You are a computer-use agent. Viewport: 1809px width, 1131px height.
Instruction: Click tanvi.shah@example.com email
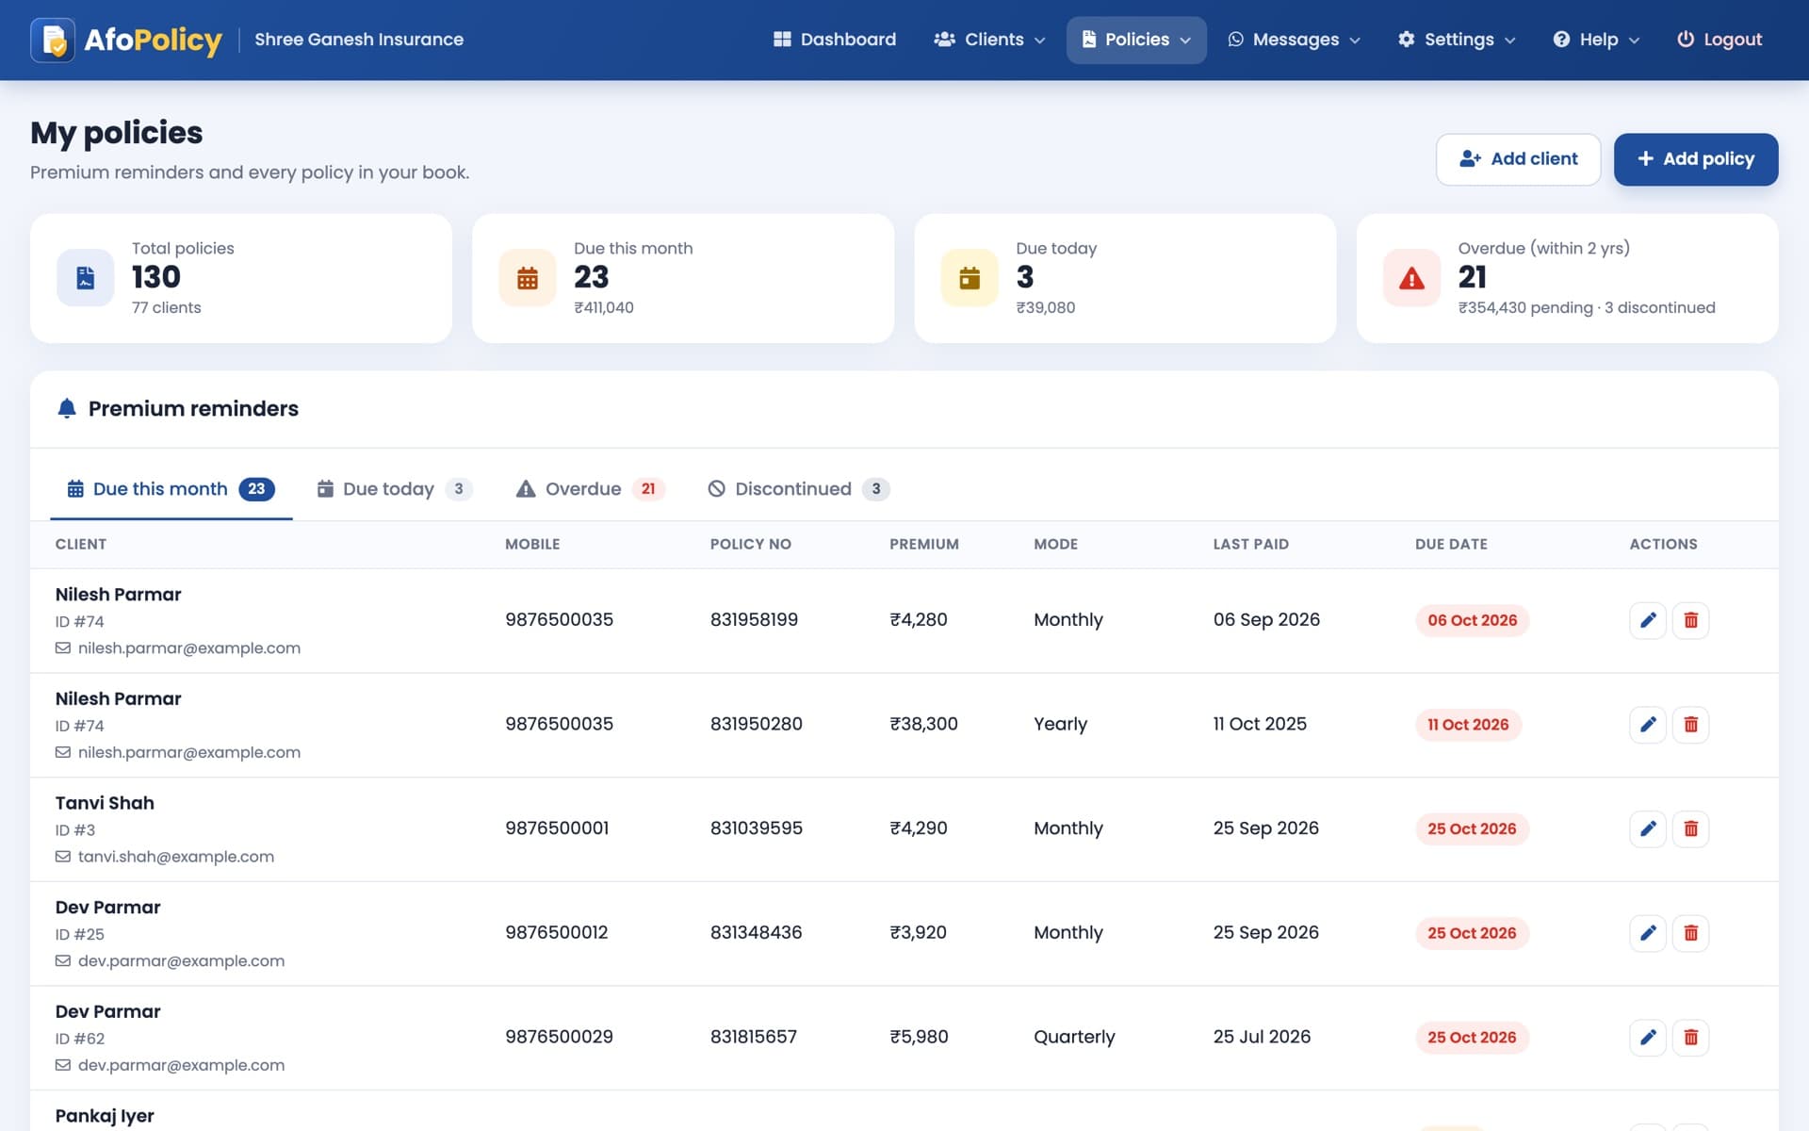(x=176, y=857)
